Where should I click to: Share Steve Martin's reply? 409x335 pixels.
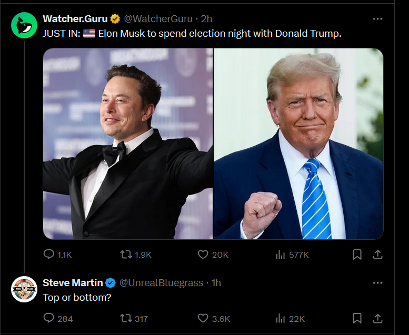[377, 318]
